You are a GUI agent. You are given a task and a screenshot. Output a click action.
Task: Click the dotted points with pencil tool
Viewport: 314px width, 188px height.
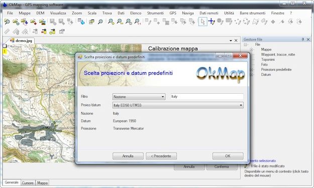[x=238, y=22]
